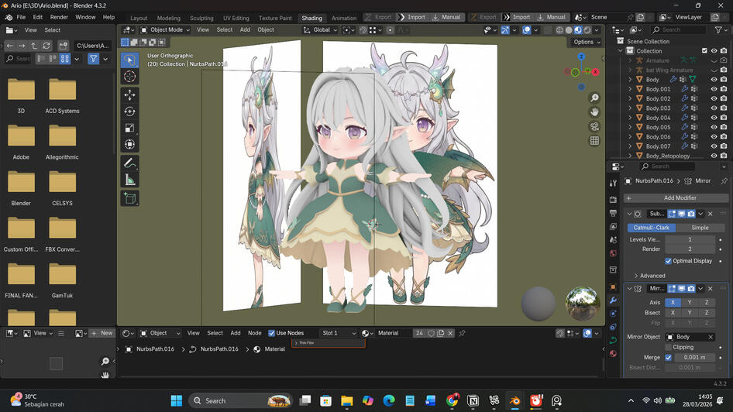This screenshot has width=733, height=412.
Task: Select the Catmull-Clark subdivision type
Action: [x=651, y=228]
